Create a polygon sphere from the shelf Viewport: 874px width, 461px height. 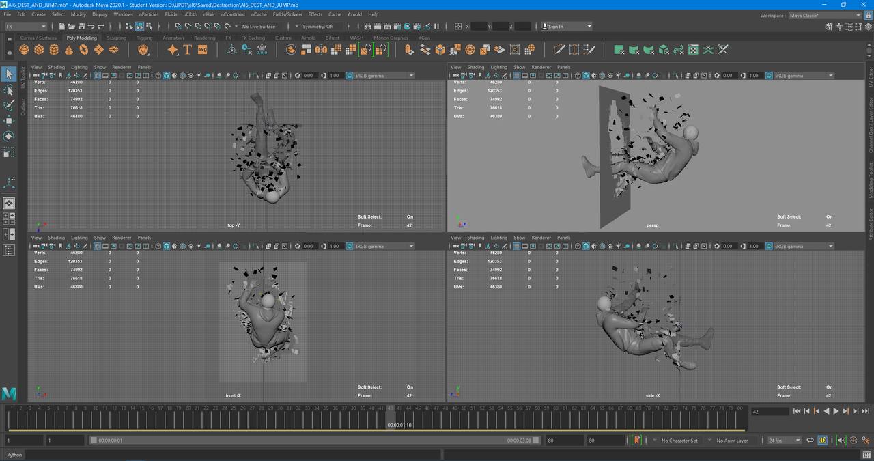coord(24,50)
